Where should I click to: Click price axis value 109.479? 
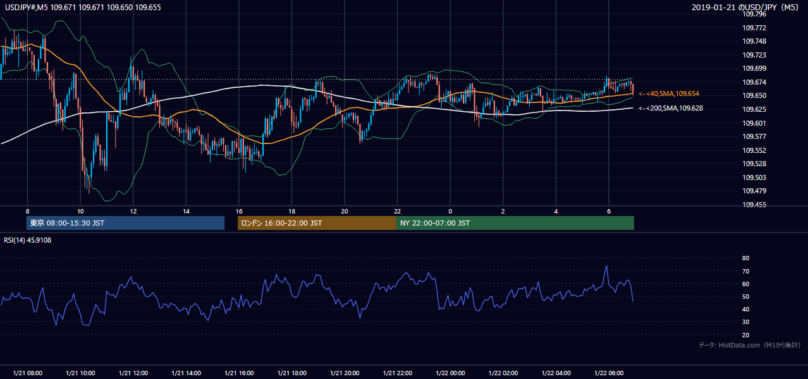tap(754, 191)
